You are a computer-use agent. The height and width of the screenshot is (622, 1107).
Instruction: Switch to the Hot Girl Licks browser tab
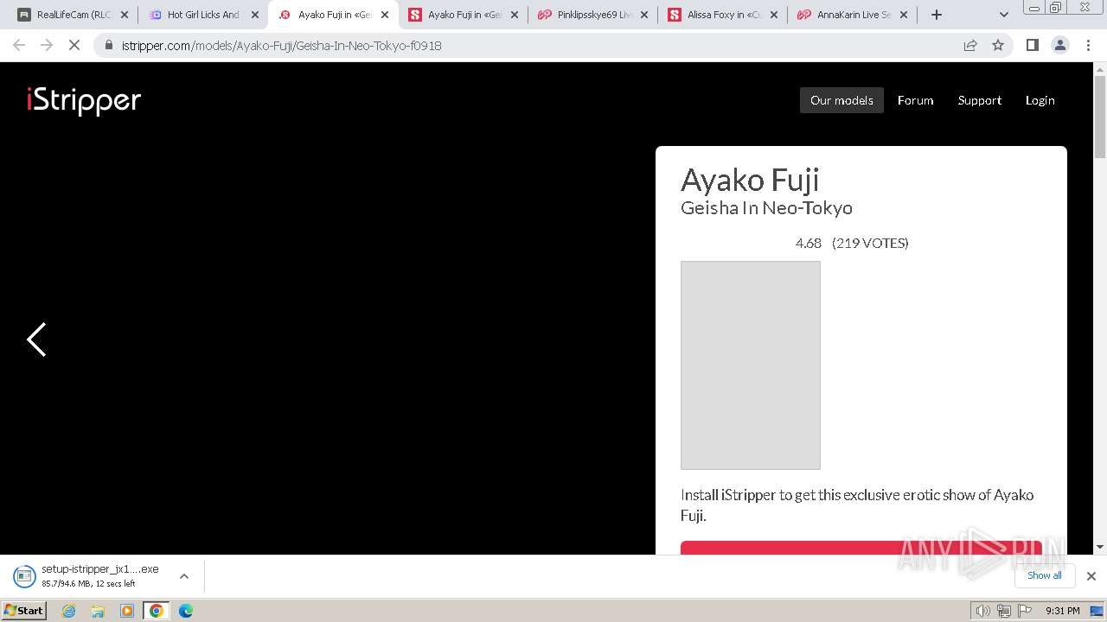(202, 15)
